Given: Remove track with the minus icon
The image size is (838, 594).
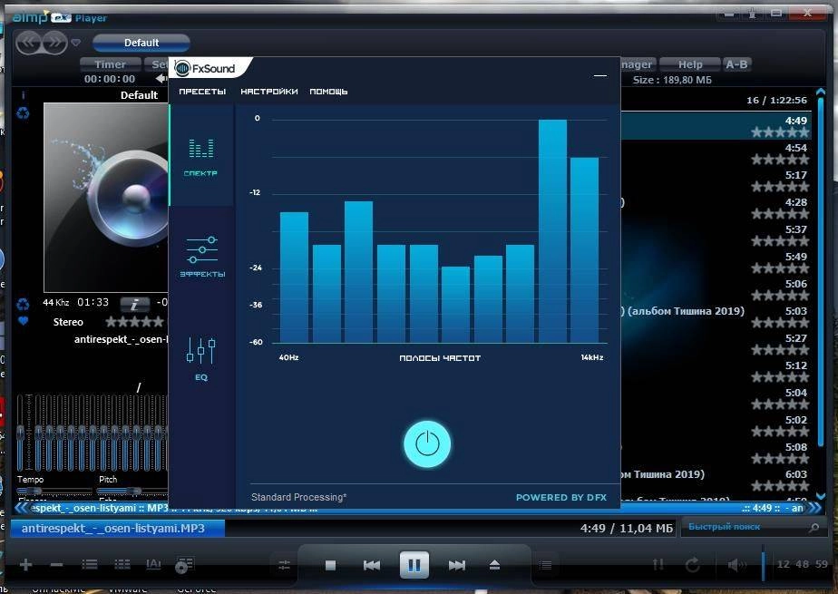Looking at the screenshot, I should coord(56,565).
